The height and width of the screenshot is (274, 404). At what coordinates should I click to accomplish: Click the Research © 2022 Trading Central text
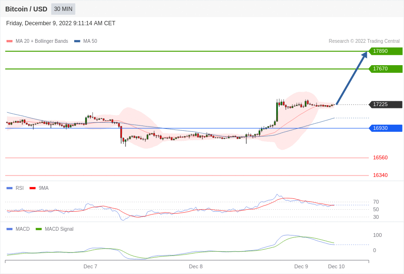[x=364, y=41]
